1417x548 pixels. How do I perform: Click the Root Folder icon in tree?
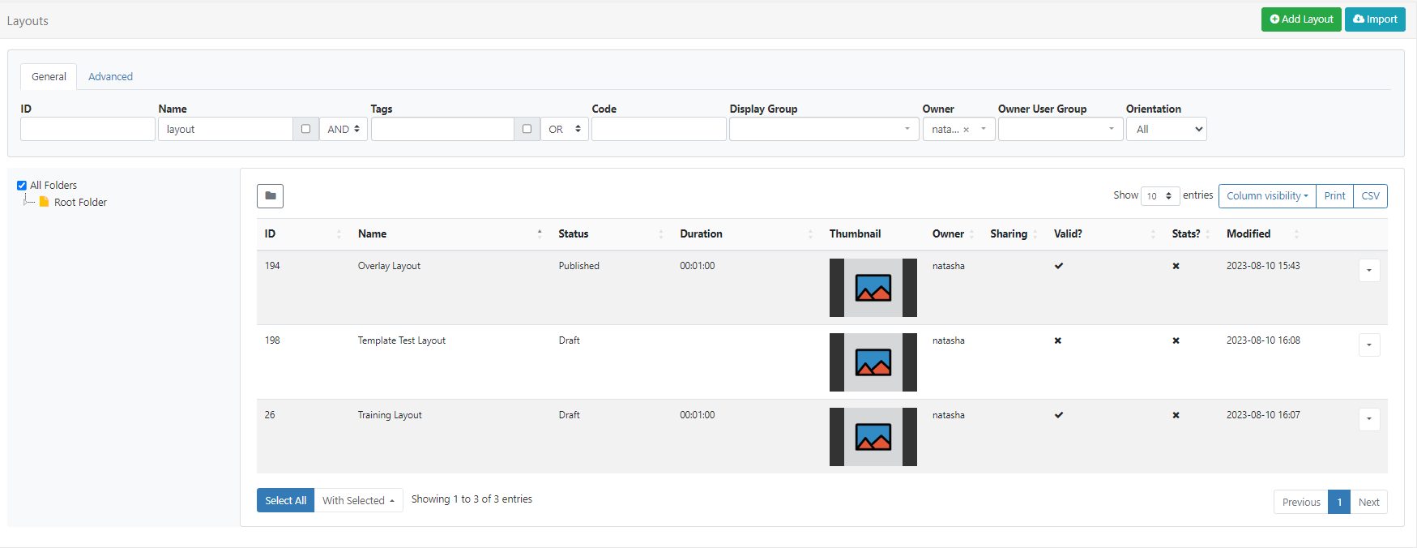[45, 202]
